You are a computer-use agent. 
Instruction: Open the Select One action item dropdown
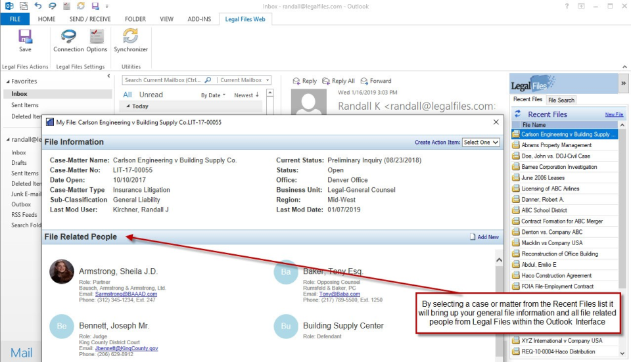click(481, 143)
